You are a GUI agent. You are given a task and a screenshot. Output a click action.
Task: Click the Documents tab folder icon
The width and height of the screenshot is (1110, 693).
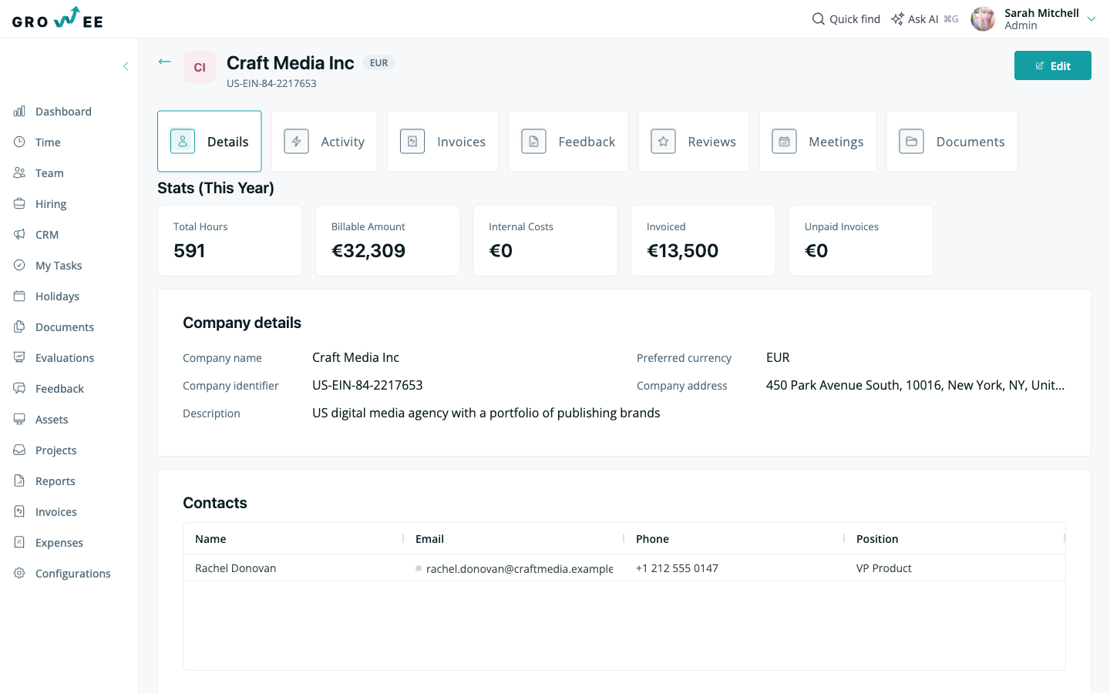[x=911, y=141]
